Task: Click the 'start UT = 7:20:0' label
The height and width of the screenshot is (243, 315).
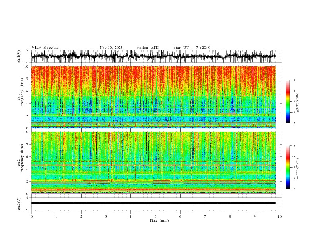Action: click(x=192, y=48)
